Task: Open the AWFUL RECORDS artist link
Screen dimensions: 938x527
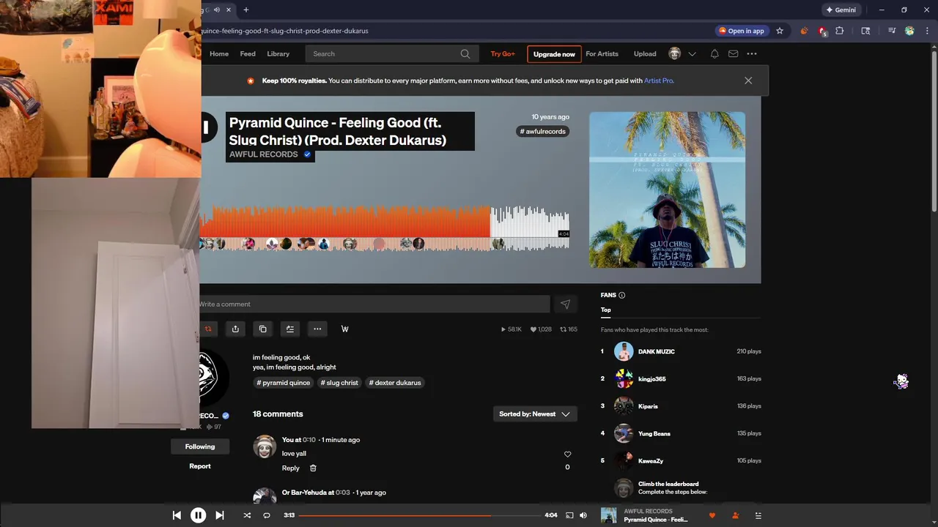Action: click(263, 154)
